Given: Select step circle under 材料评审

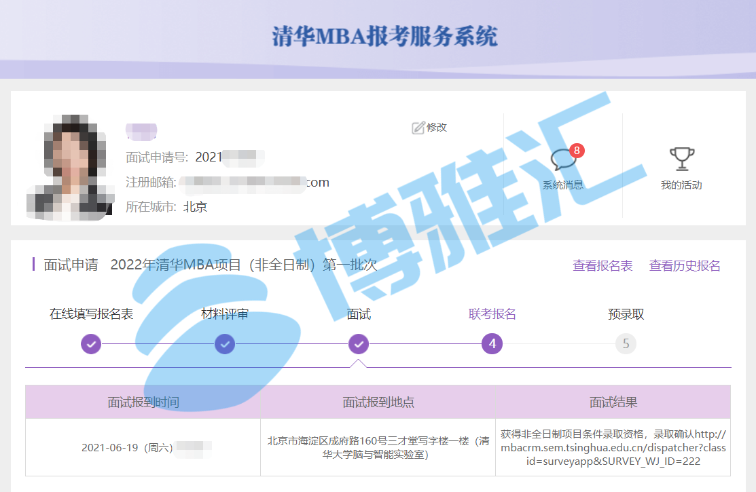Looking at the screenshot, I should (225, 344).
